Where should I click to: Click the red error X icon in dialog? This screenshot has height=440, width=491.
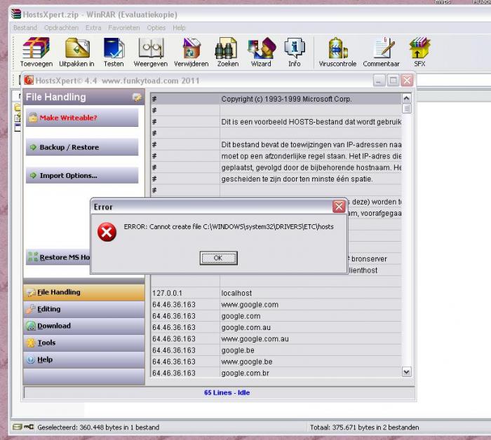point(107,232)
